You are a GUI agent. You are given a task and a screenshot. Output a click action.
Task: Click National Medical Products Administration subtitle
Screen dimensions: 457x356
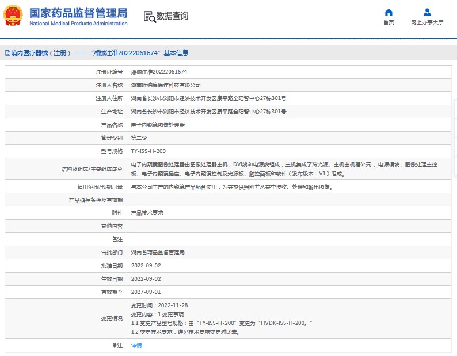[x=78, y=24]
